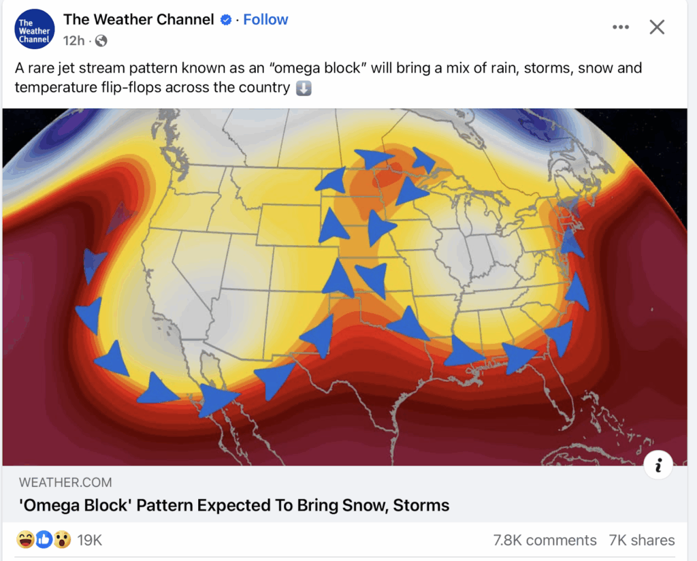Click the blue verified badge
697x561 pixels.
226,20
